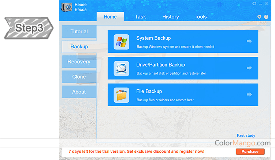Click the Renee Becca safe logo icon

67,7
